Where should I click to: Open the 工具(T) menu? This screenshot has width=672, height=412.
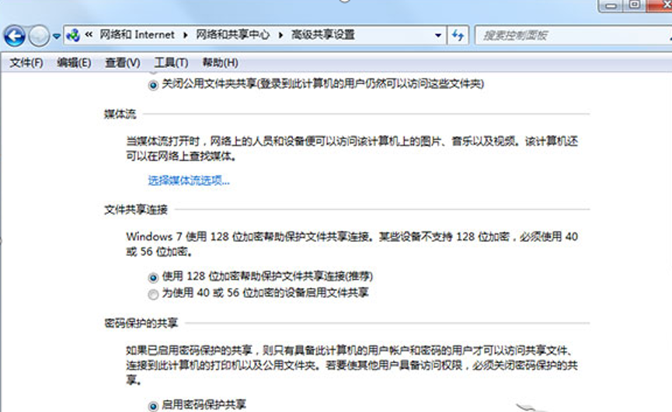tap(171, 63)
